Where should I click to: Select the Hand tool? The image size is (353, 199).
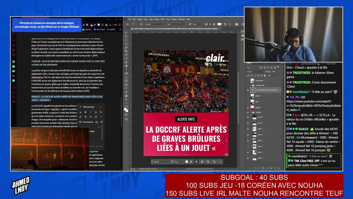(x=126, y=96)
